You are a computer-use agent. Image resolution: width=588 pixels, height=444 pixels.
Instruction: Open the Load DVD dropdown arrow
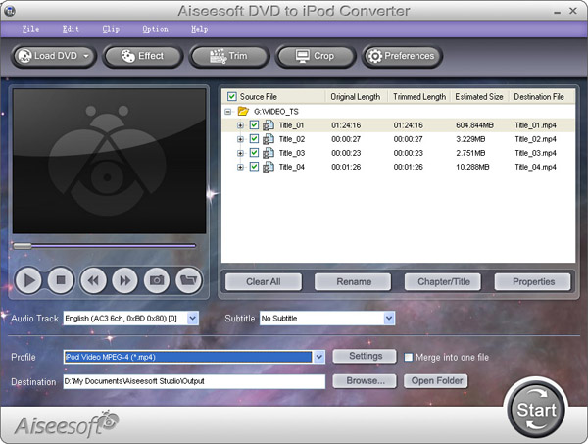(86, 56)
